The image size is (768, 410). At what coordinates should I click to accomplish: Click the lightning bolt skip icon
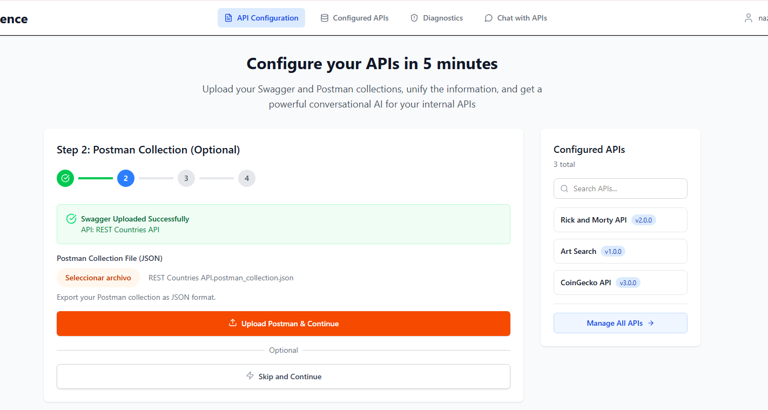[250, 376]
